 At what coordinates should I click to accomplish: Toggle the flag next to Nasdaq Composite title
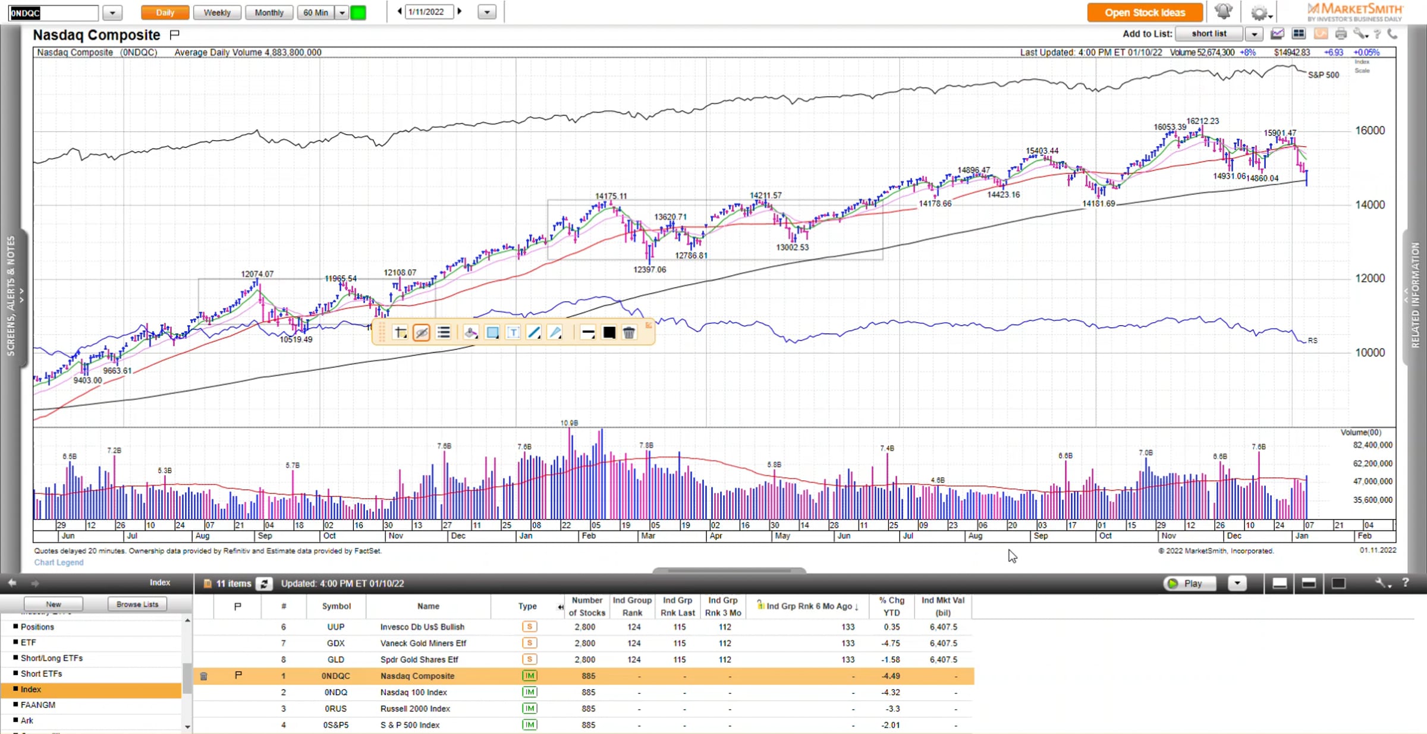[x=174, y=35]
